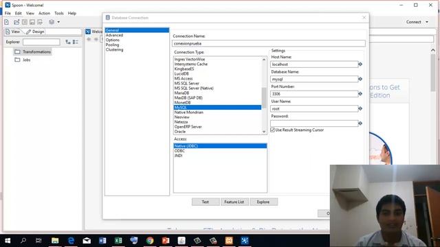The image size is (440, 247).
Task: Open XAMPP from taskbar
Action: [229, 241]
